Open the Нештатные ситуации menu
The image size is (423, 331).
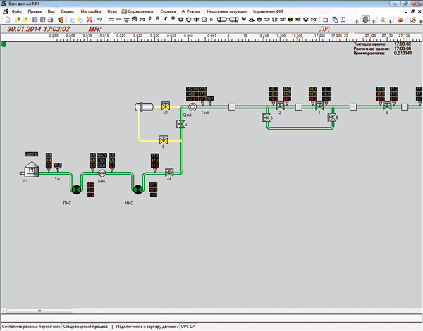(226, 11)
